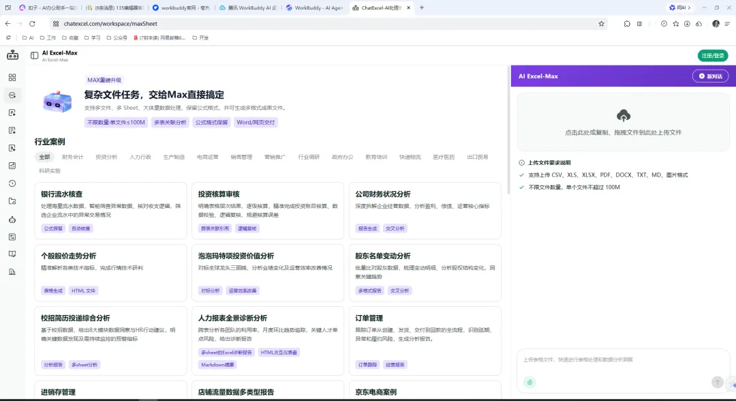
Task: Select the 电商运营 category tab
Action: click(x=207, y=157)
